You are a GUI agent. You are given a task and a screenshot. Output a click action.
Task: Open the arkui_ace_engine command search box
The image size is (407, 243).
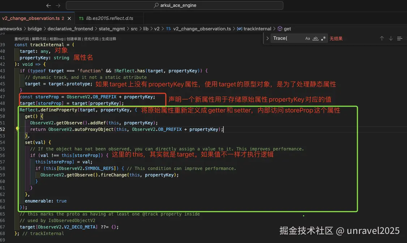coord(175,5)
